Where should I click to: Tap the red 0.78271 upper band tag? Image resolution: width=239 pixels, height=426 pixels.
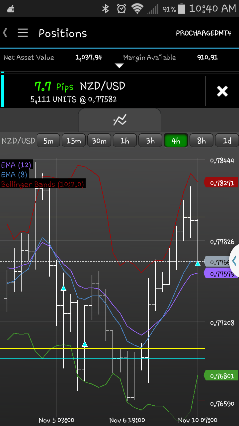point(220,183)
